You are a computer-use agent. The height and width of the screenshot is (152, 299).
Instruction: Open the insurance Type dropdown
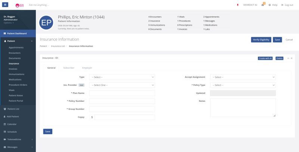tap(122, 77)
